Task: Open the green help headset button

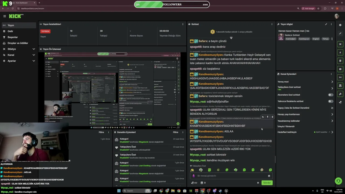Action: coord(338,181)
